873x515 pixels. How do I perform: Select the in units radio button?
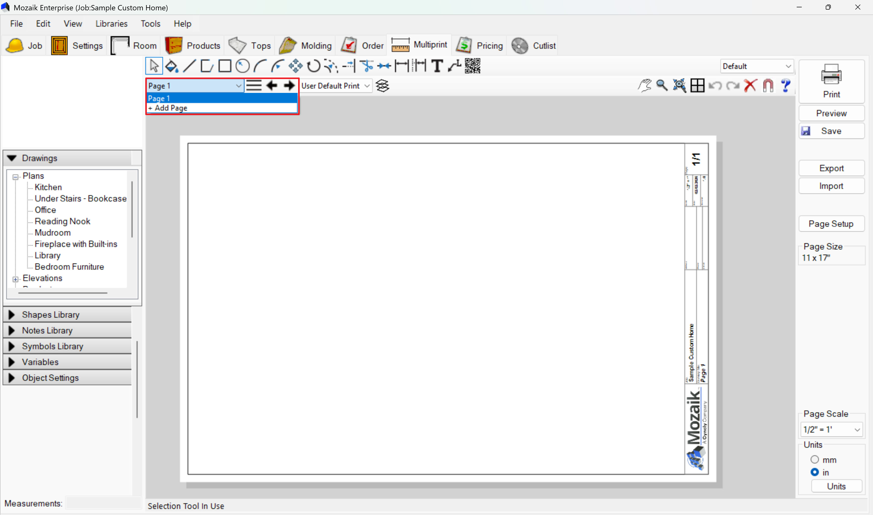[815, 472]
